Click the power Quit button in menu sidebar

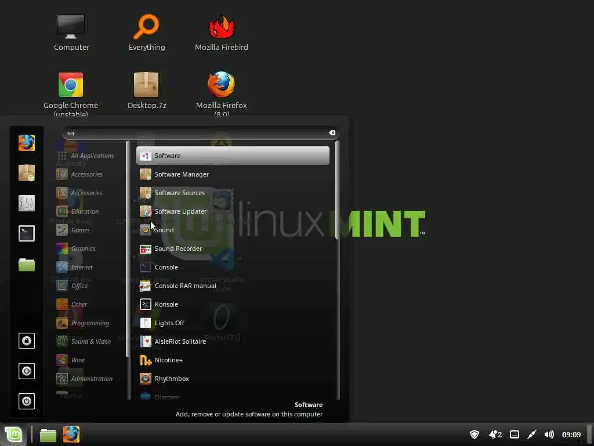tap(27, 401)
